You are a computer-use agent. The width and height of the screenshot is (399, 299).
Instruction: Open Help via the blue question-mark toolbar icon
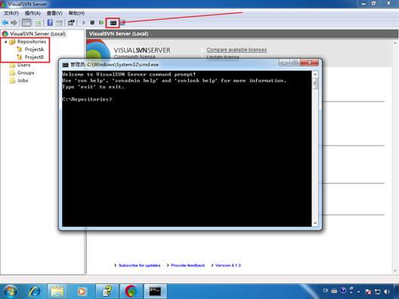tap(50, 23)
